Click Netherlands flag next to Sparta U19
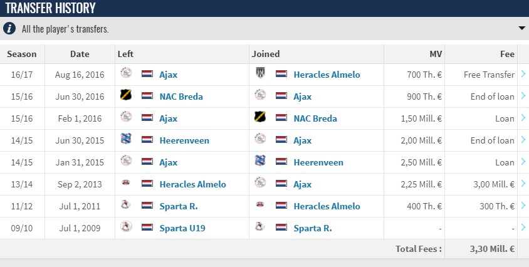 [147, 227]
